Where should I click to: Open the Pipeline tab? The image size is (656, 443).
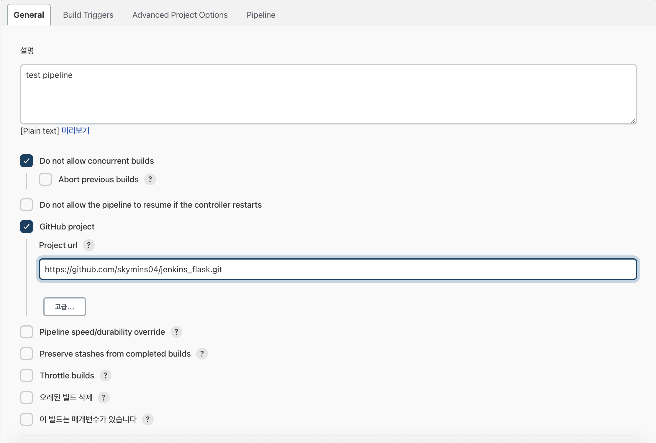261,15
